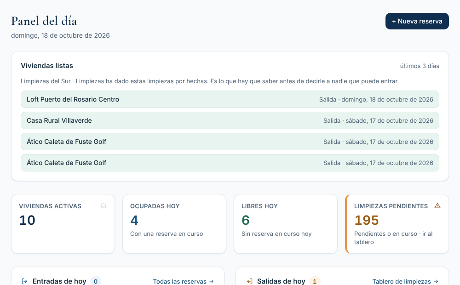Click the check-in arrow icon beside Entradas de hoy
460x285 pixels.
coord(25,281)
